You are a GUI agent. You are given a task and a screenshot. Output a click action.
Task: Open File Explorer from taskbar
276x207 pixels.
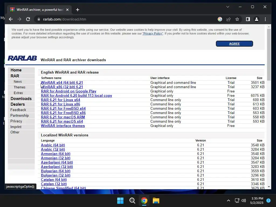tap(156, 201)
